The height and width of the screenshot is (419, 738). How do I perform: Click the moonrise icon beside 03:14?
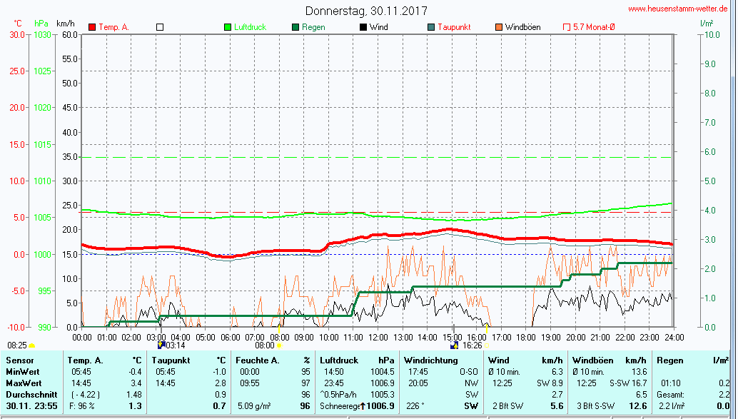tap(161, 345)
